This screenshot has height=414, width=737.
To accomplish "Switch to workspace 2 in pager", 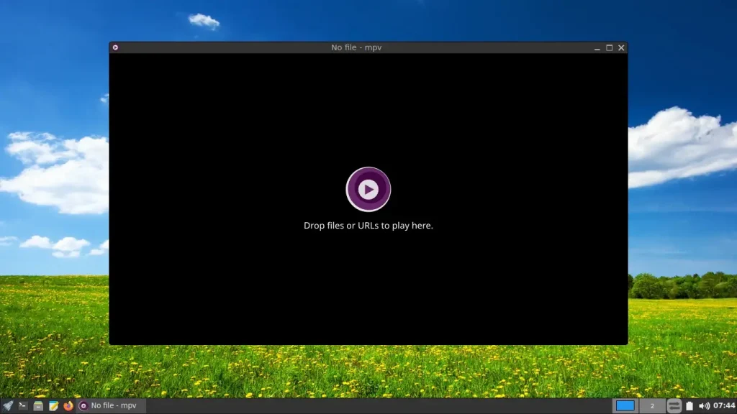I will 652,405.
